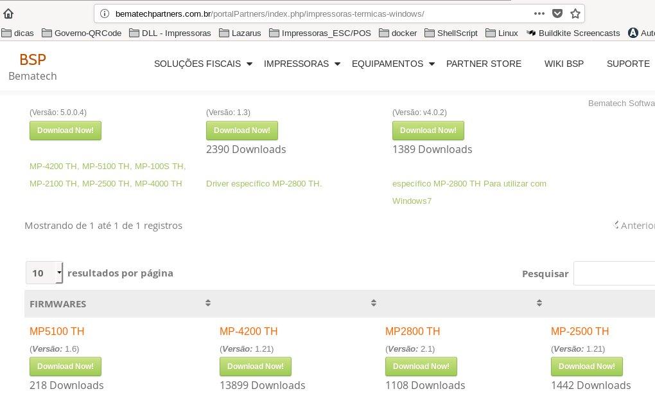Open the Governo-QRCode bookmark folder

point(82,33)
